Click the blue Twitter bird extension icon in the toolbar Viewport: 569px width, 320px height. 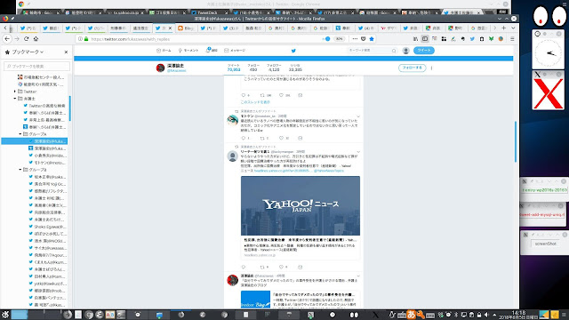coord(472,39)
